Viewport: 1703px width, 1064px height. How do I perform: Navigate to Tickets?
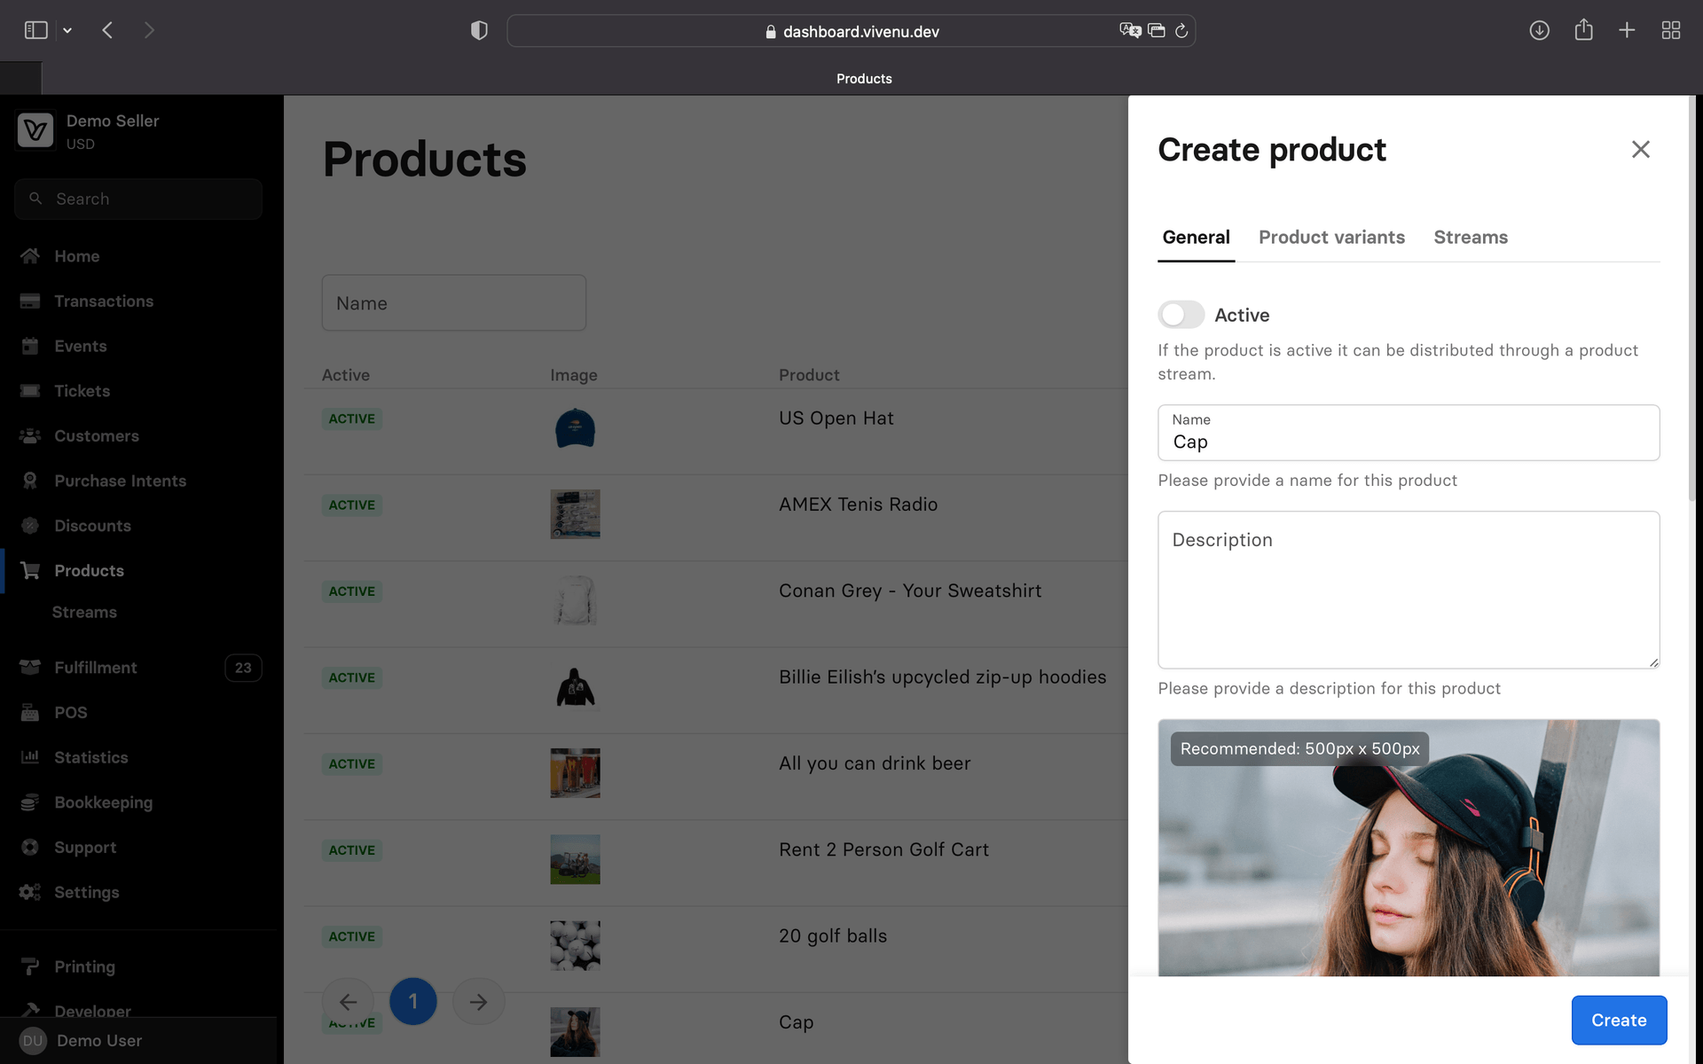coord(82,391)
